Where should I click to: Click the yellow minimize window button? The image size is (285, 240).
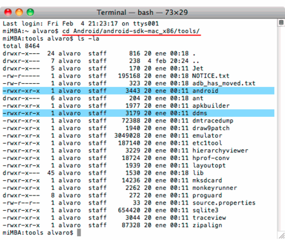19,12
